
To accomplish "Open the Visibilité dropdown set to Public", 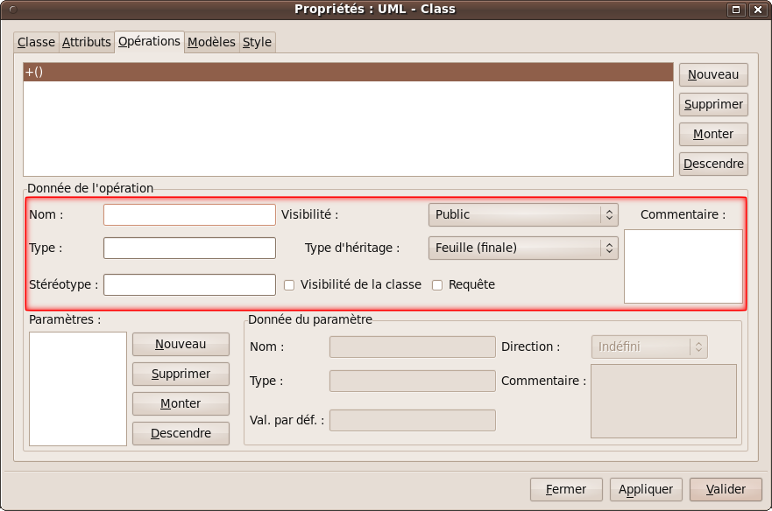I will (x=522, y=214).
